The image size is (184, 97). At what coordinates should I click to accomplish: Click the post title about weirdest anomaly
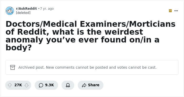90,36
